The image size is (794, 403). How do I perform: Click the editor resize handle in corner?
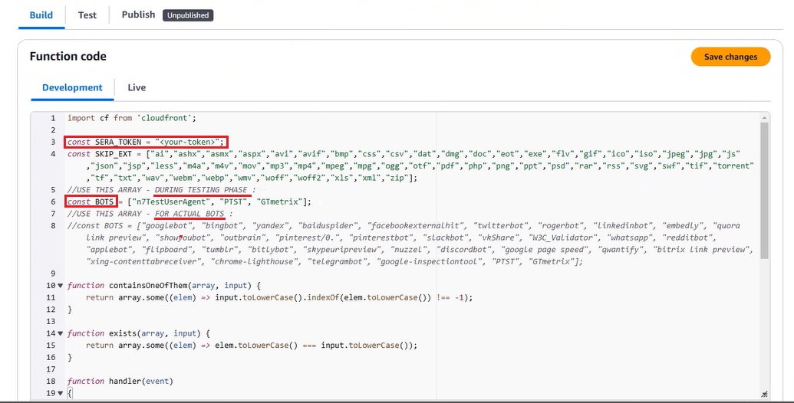(x=764, y=393)
